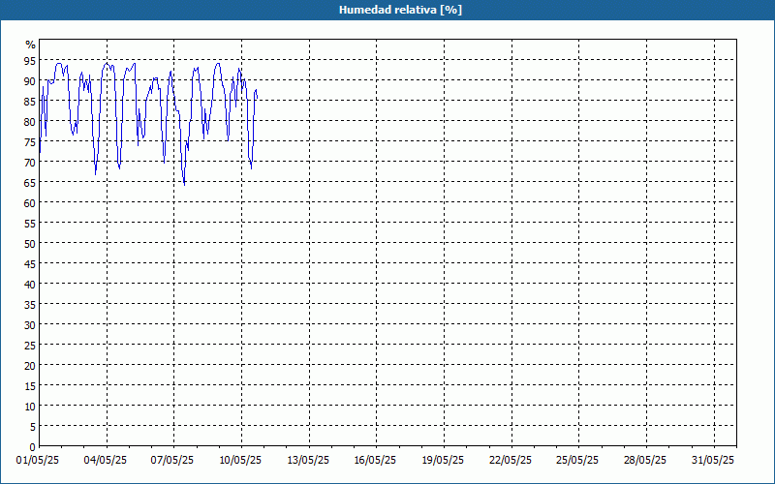Click the 28/05/25 date label

[x=645, y=461]
